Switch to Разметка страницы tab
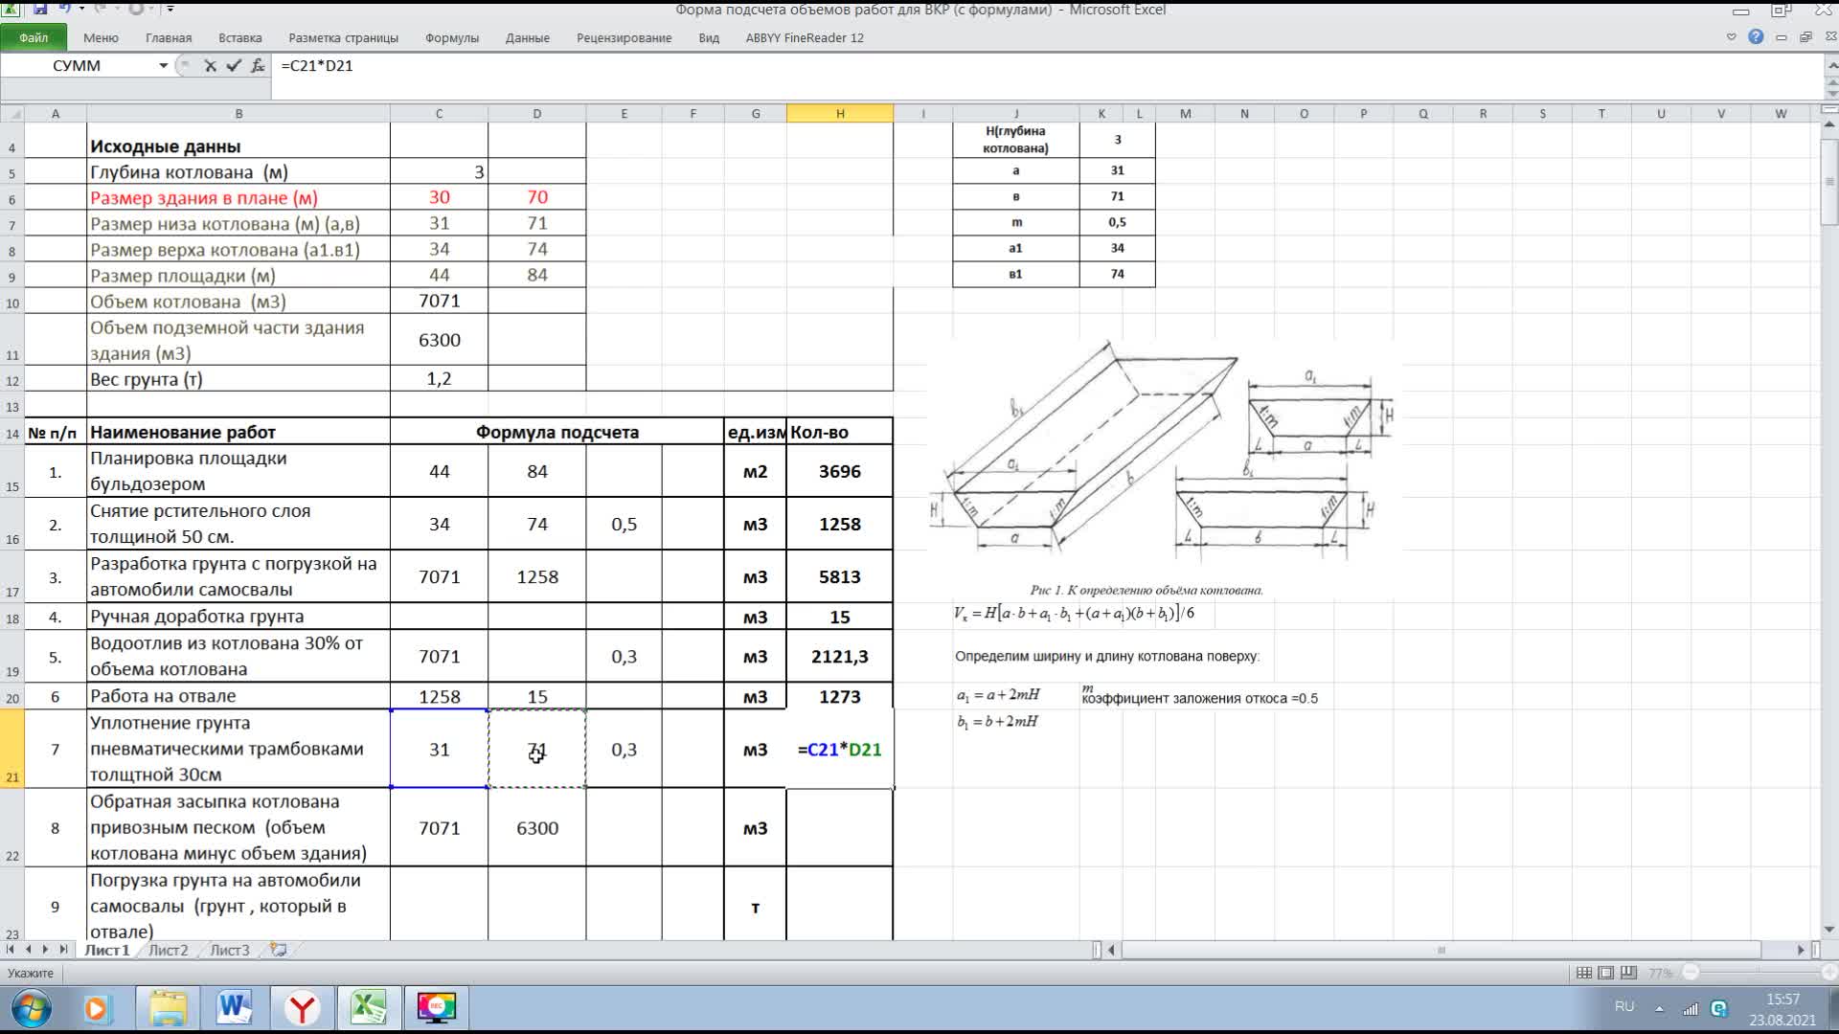 (x=343, y=38)
